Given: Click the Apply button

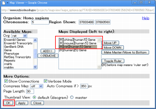Looking at the screenshot, I should pos(22,103).
